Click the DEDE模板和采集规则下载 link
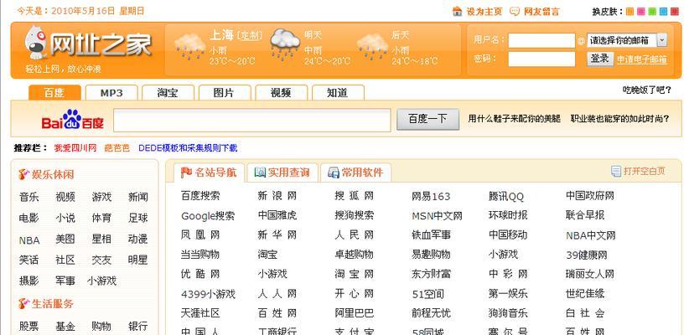689x335 pixels. [188, 148]
